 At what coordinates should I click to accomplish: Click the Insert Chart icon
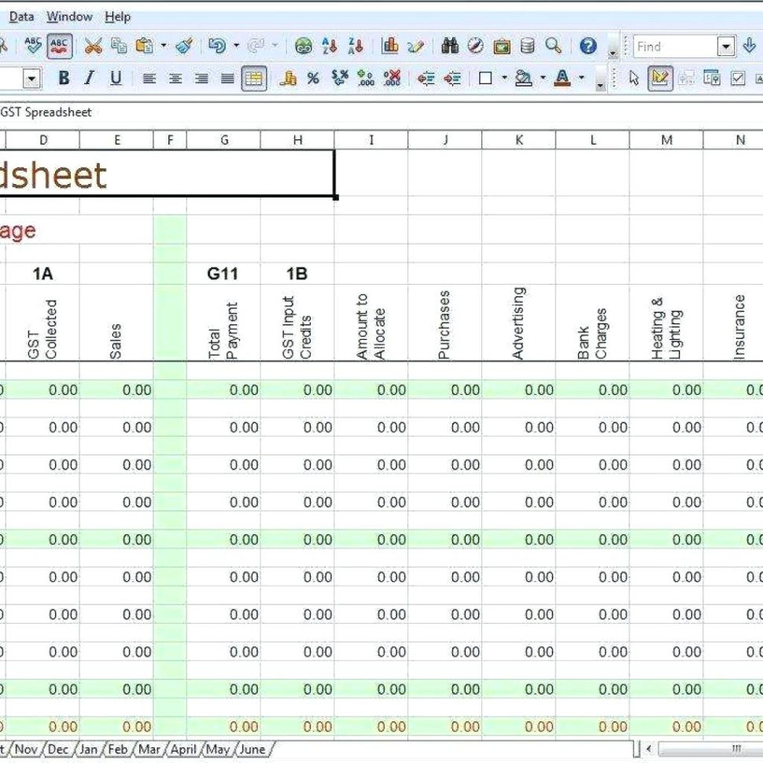point(389,45)
